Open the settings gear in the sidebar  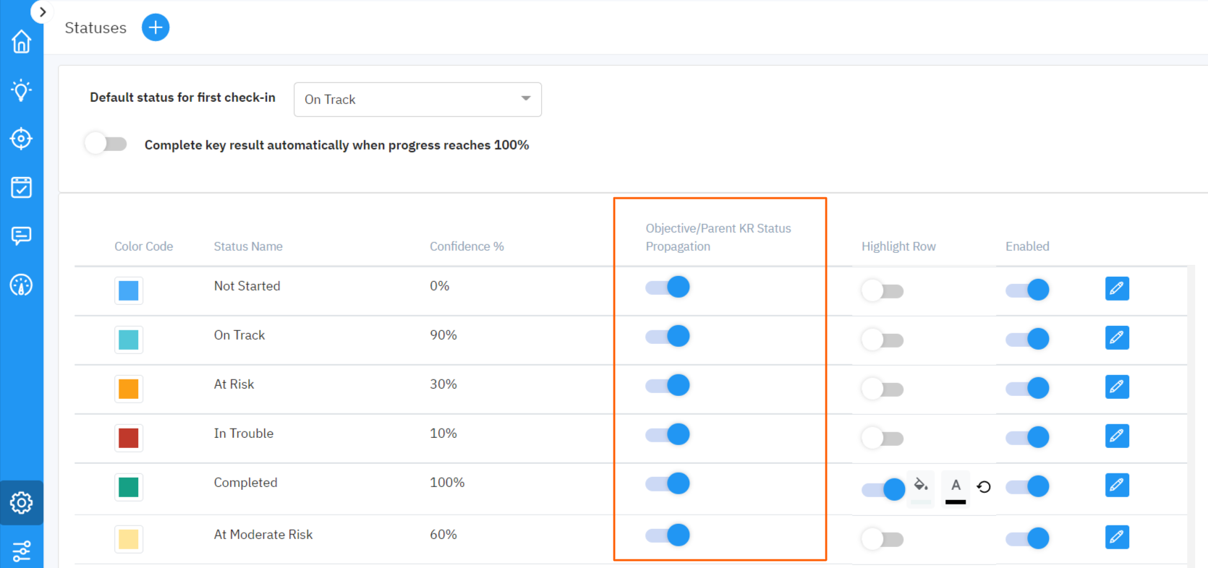point(21,502)
